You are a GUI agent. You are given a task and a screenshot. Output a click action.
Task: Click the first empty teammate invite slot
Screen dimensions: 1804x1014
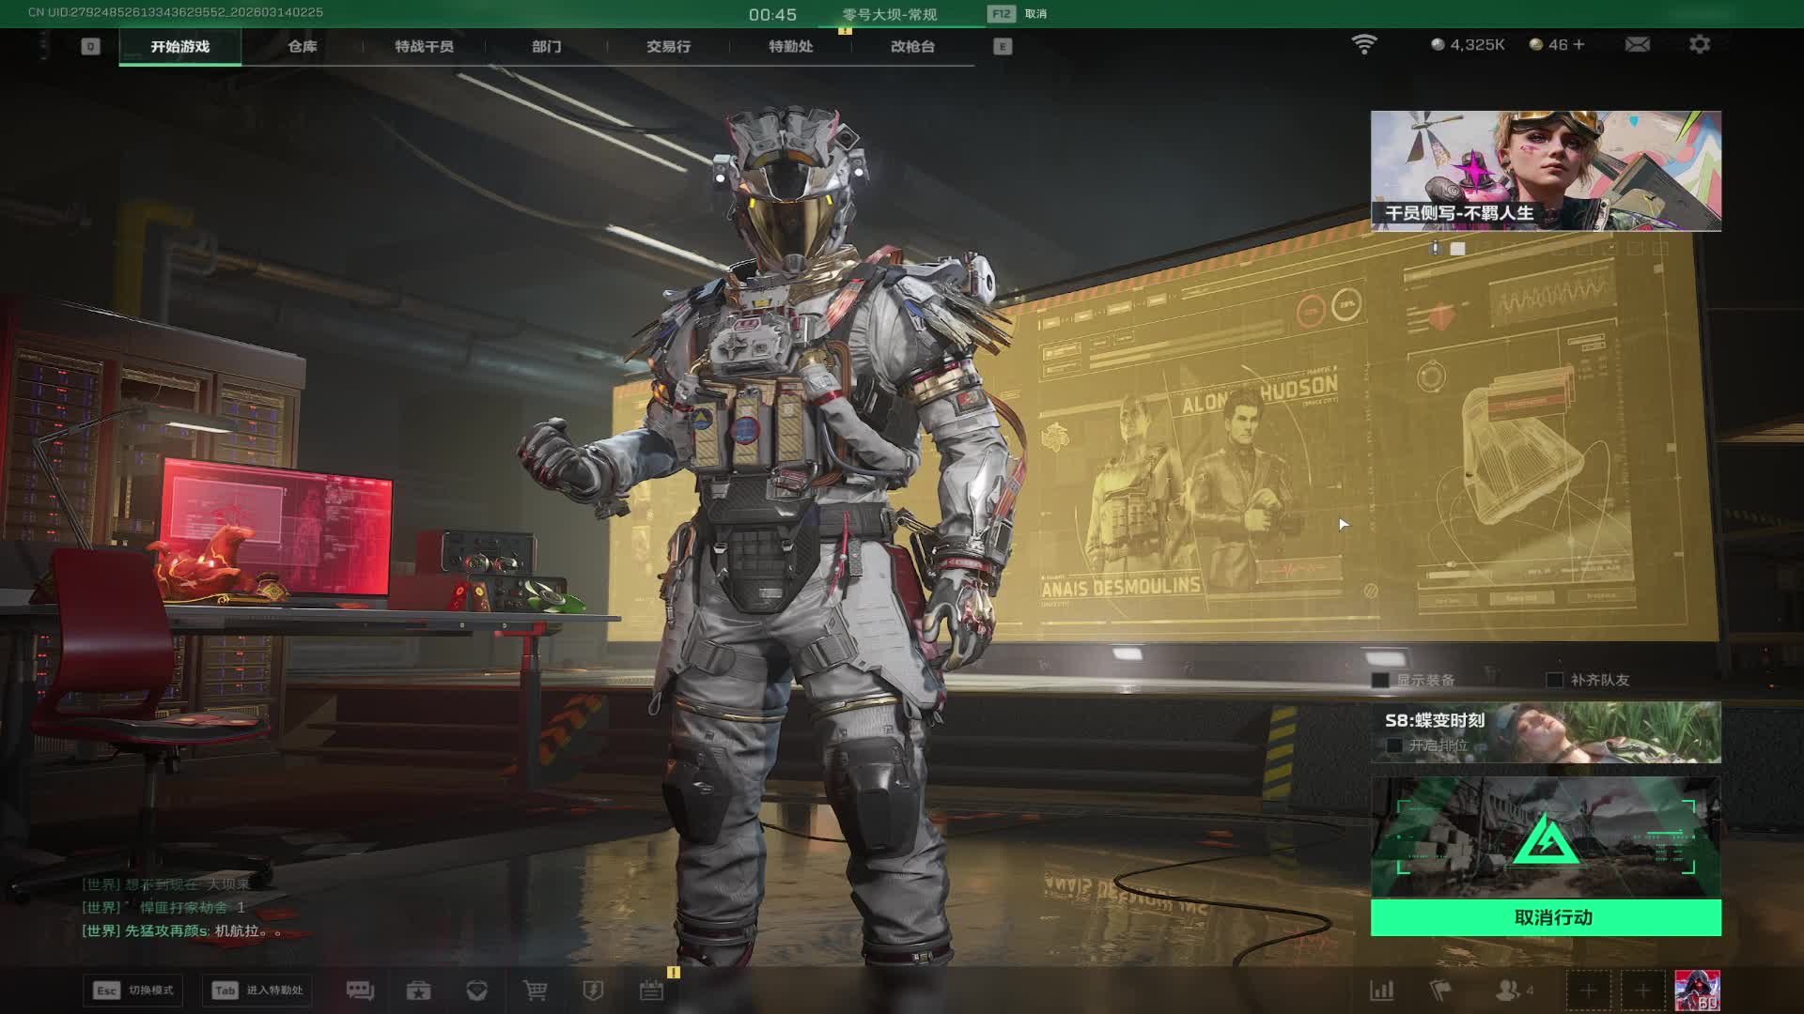1588,991
